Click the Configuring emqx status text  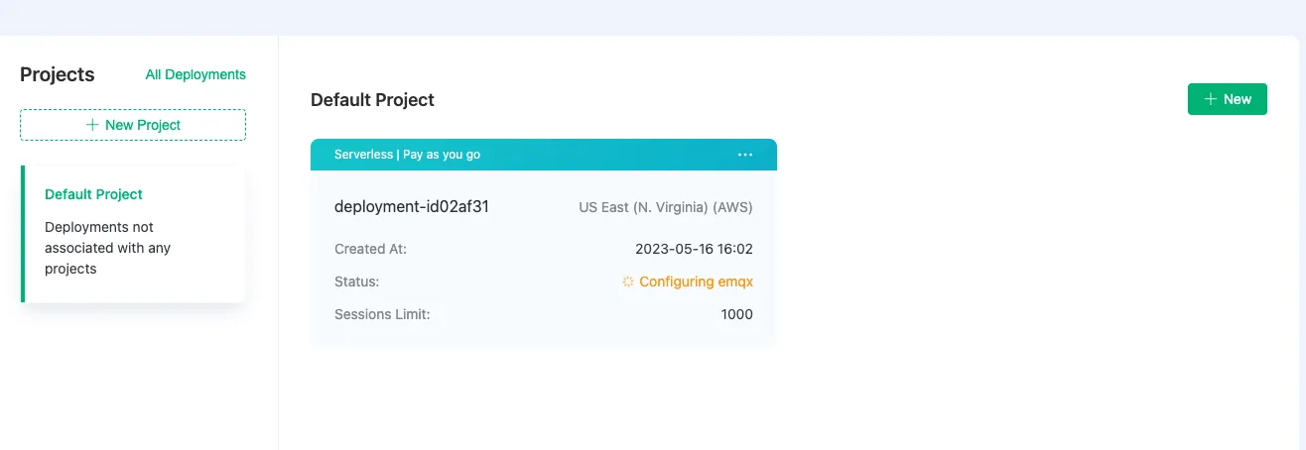coord(696,281)
